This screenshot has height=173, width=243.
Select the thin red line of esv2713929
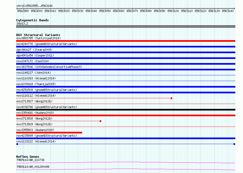click(126, 127)
